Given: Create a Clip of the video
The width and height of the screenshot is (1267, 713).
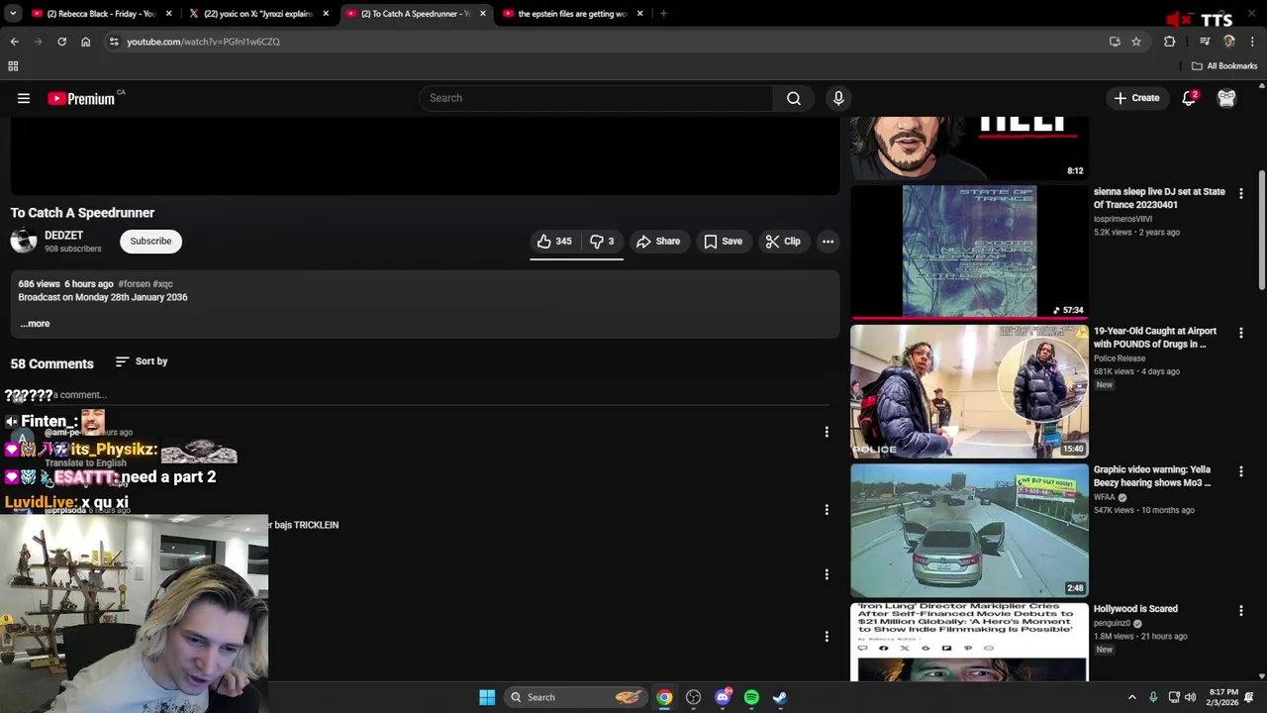Looking at the screenshot, I should click(783, 242).
